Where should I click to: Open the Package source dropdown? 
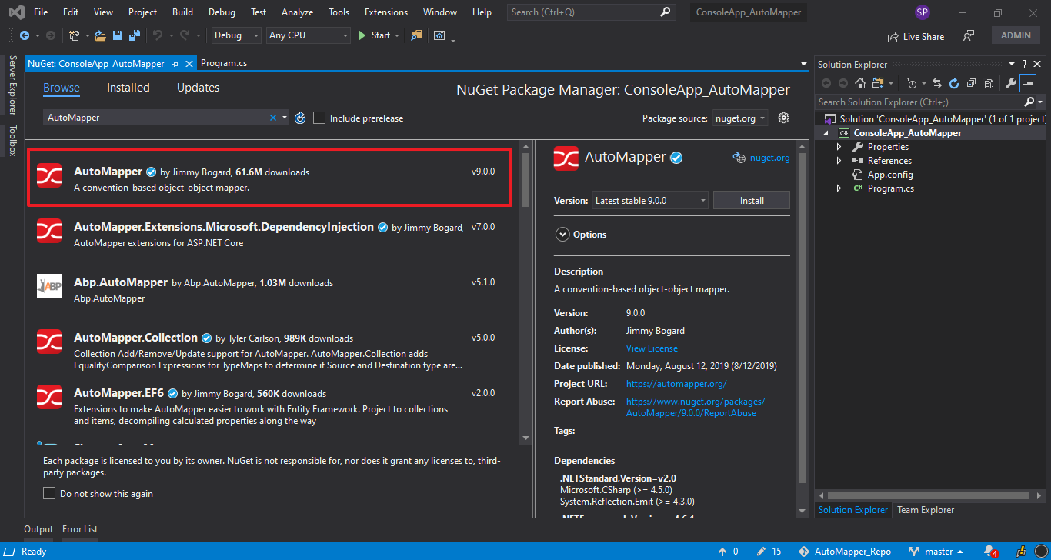[x=739, y=118]
